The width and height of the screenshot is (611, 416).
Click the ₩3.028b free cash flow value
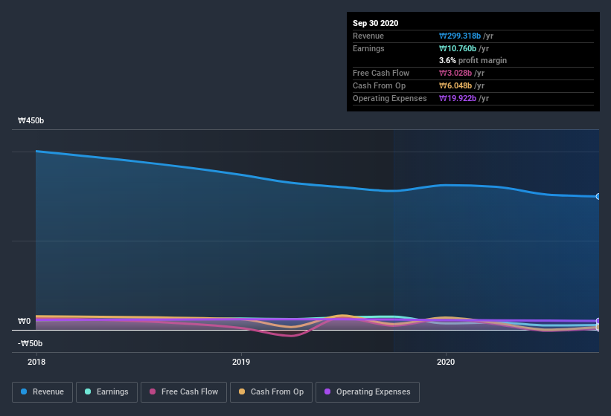click(455, 73)
